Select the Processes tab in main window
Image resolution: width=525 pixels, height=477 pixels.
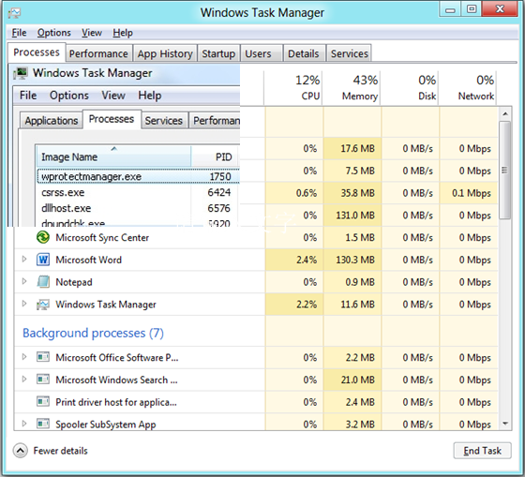(x=37, y=52)
